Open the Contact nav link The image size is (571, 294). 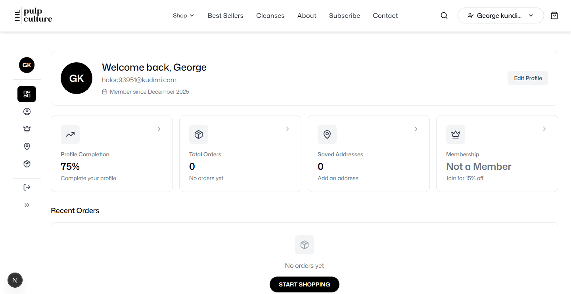pyautogui.click(x=385, y=15)
